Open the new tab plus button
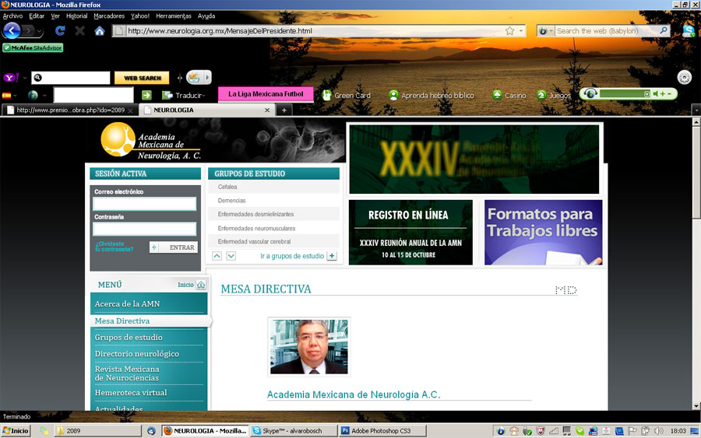This screenshot has width=701, height=438. [x=284, y=110]
